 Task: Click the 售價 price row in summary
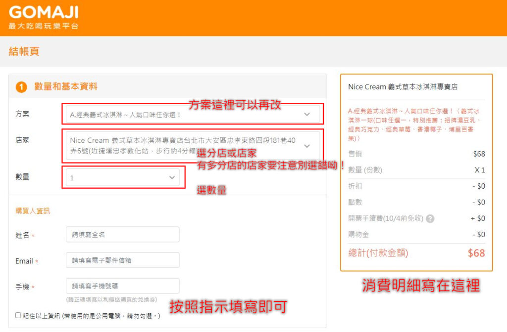416,154
